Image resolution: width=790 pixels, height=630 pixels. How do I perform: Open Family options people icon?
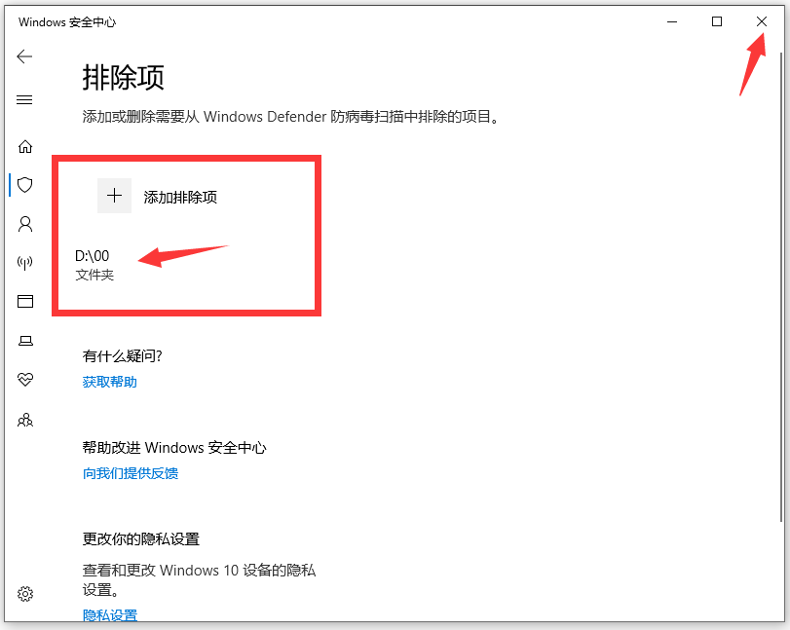point(25,420)
